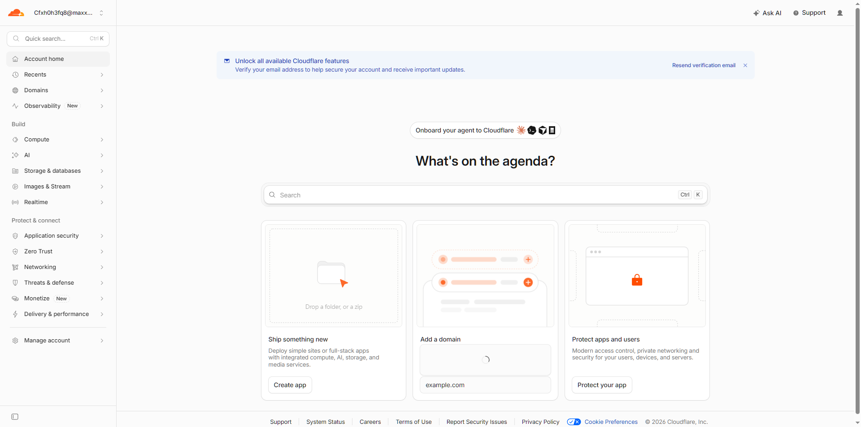
Task: Open Cookie Preferences link
Action: (x=611, y=422)
